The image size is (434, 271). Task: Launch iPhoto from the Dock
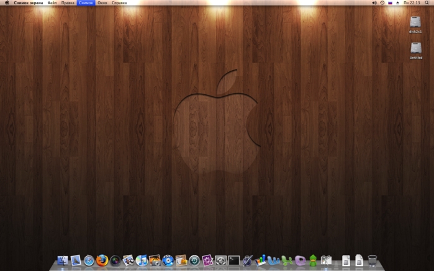128,260
